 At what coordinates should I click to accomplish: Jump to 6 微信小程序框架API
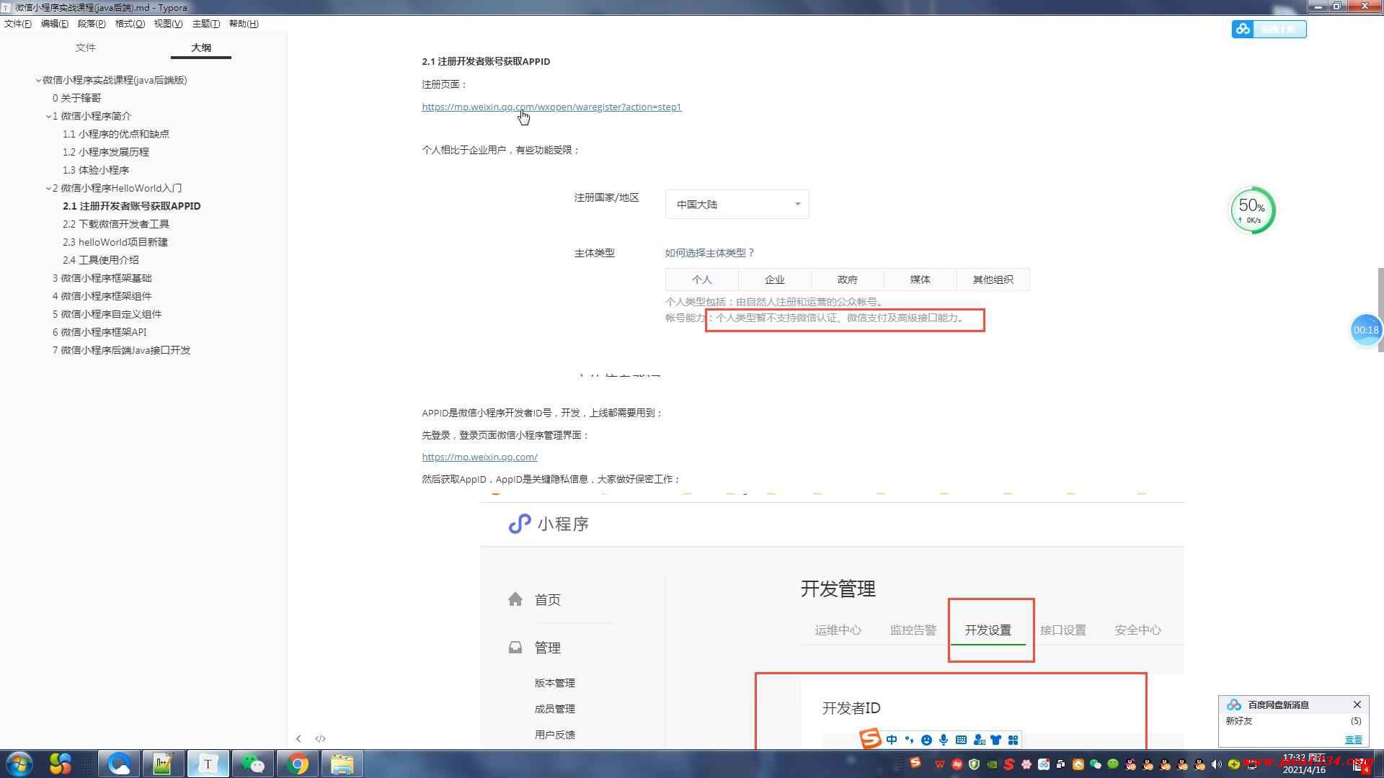[99, 332]
